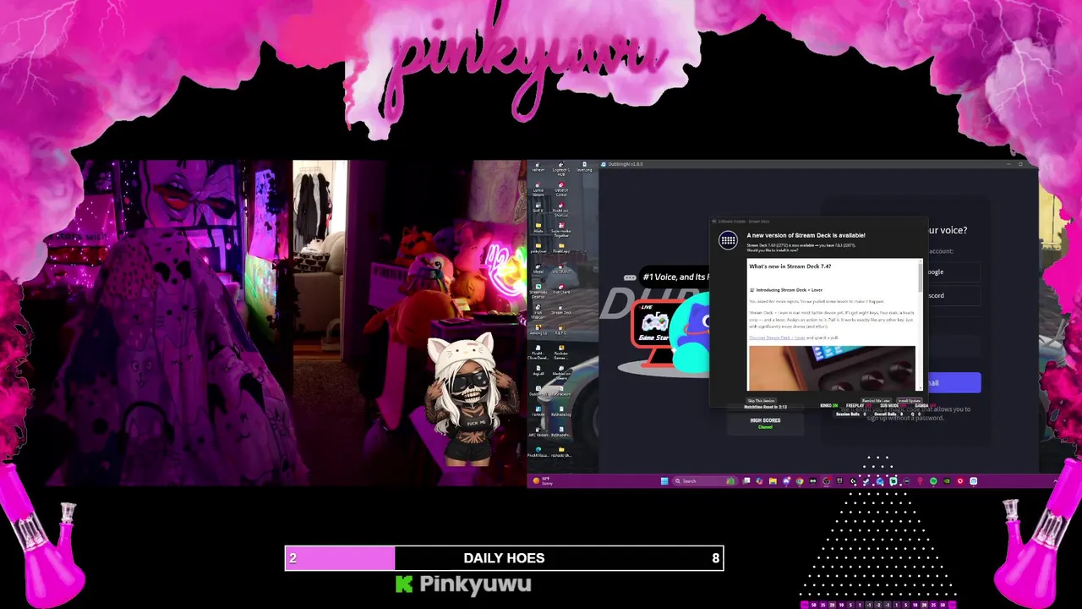This screenshot has width=1082, height=609.
Task: Open the Windows Start menu
Action: point(664,481)
